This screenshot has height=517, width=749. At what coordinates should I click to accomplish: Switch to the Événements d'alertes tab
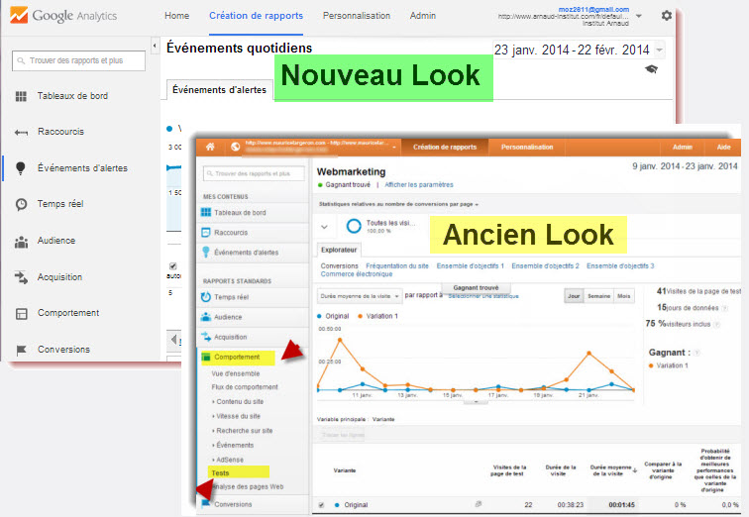[x=219, y=90]
